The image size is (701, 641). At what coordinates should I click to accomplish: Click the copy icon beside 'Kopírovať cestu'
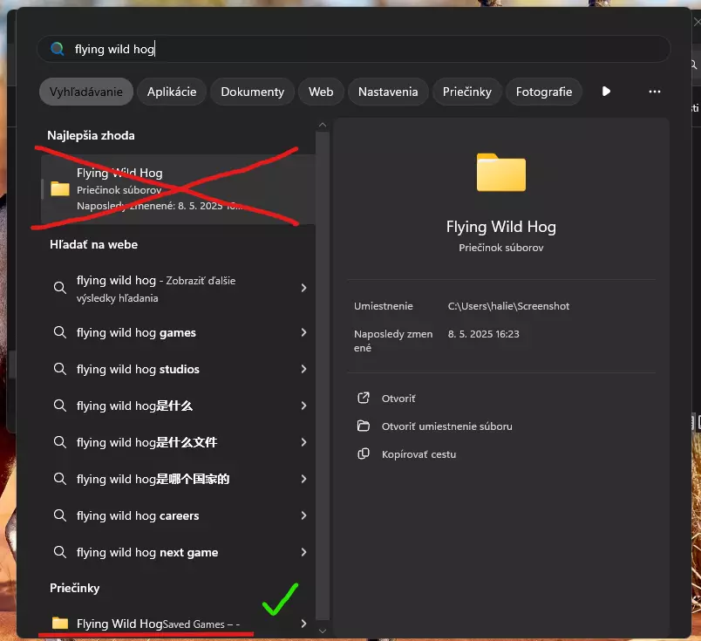click(364, 454)
